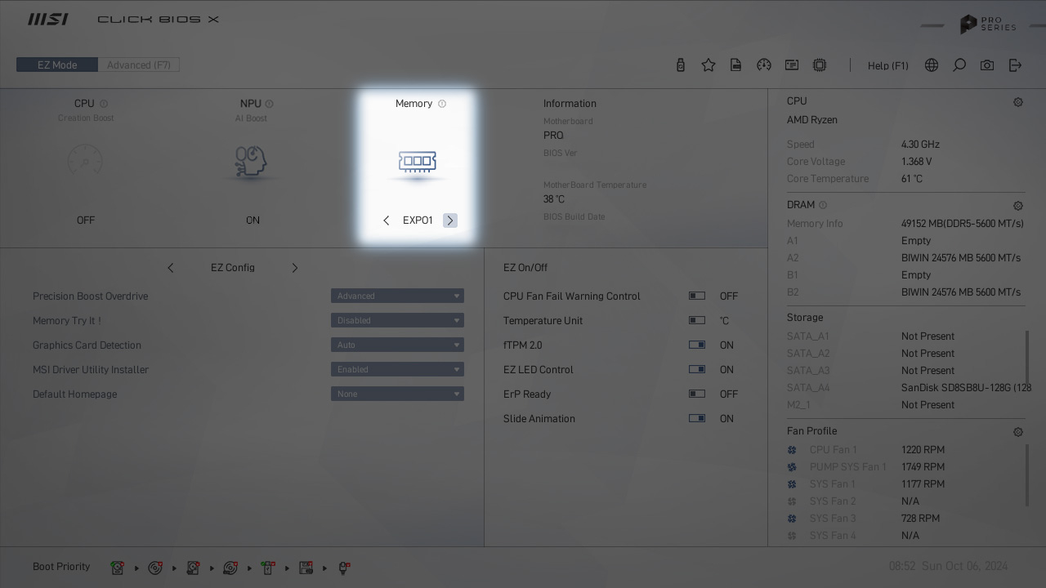Screen dimensions: 1046x588
Task: Open Help (F1)
Action: tap(887, 66)
